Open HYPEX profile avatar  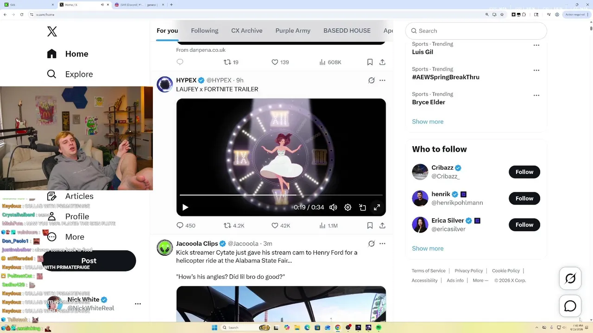pyautogui.click(x=165, y=84)
